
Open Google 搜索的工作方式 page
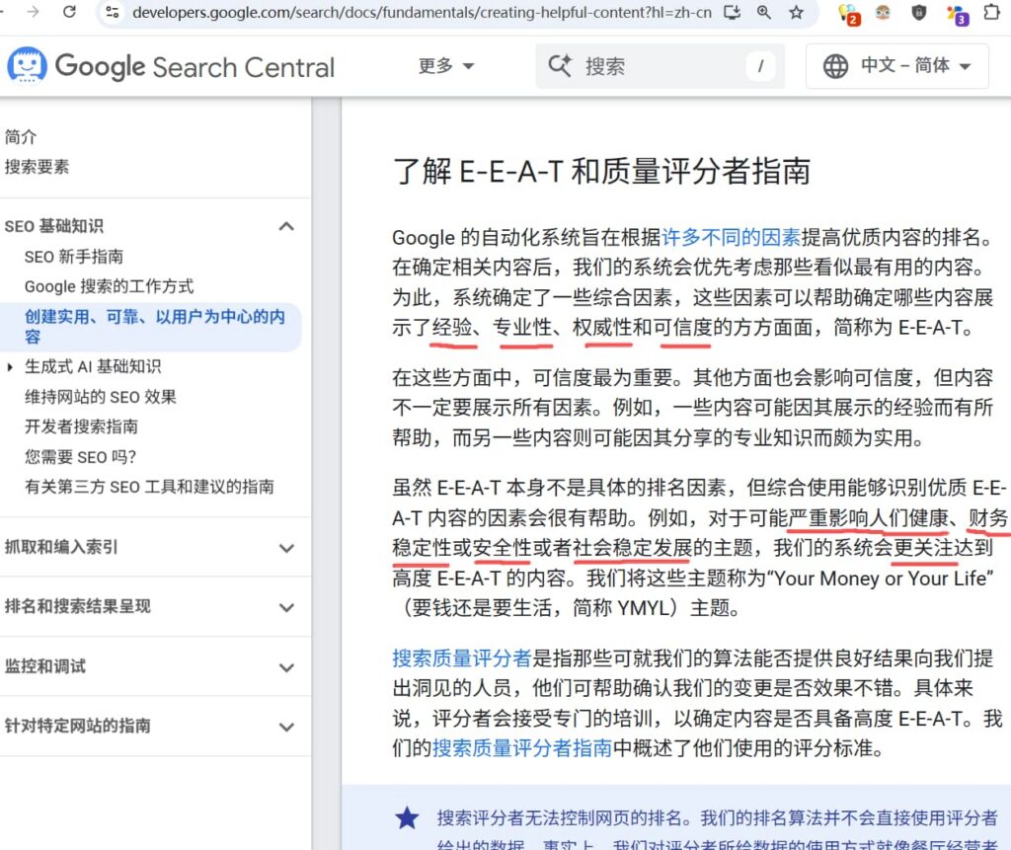(109, 286)
